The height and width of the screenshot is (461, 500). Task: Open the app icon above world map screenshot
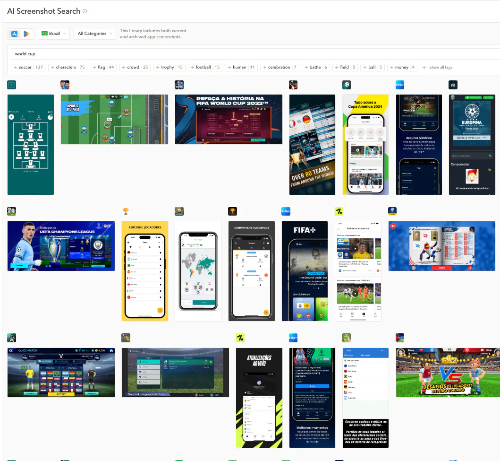(x=179, y=211)
